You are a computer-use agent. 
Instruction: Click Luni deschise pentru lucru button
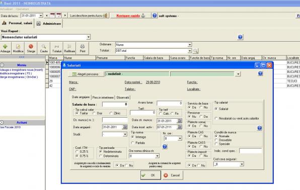[89, 16]
